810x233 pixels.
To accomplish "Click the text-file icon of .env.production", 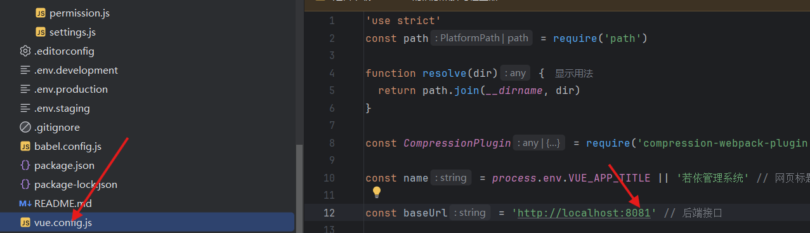I will tap(25, 89).
